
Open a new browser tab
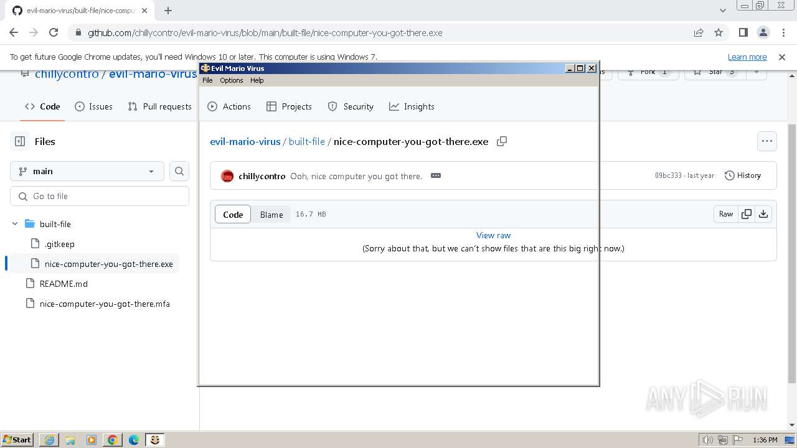168,11
